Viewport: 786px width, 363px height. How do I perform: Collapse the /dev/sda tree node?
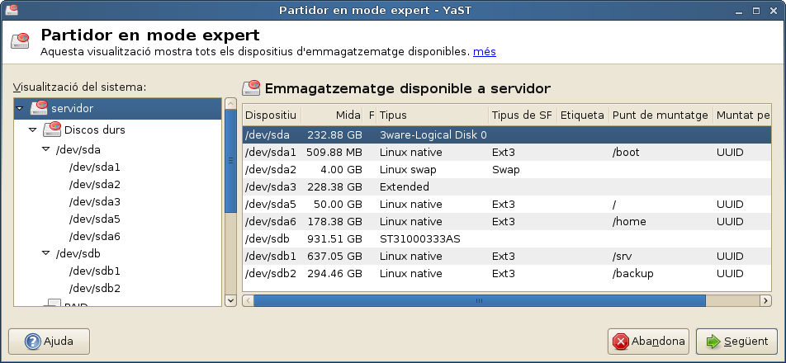[46, 149]
